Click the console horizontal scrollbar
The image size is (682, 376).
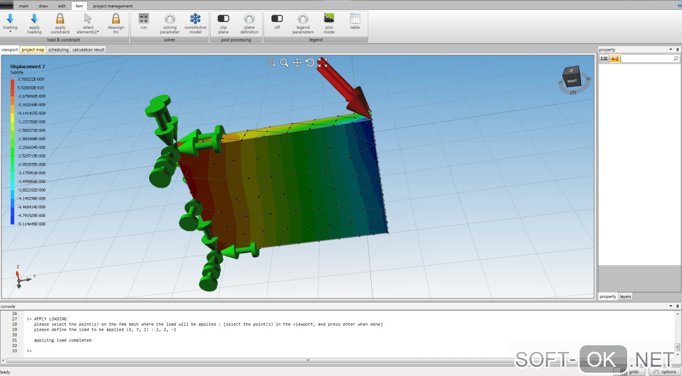308,361
